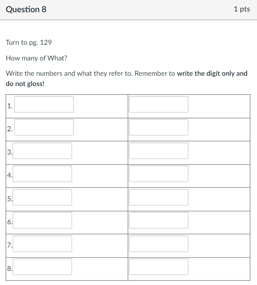
Task: Click the right input field in row 1
Action: click(158, 104)
